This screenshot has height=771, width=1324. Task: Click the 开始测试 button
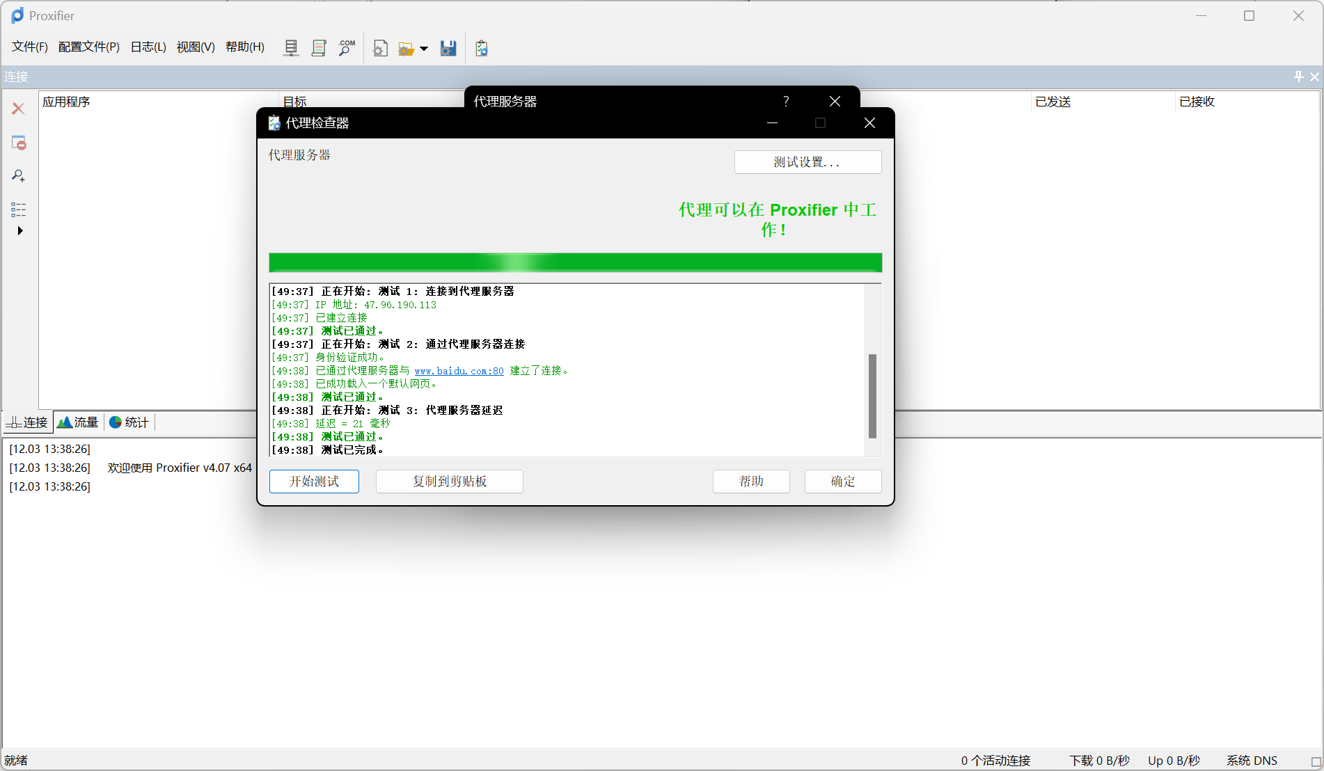pos(314,482)
